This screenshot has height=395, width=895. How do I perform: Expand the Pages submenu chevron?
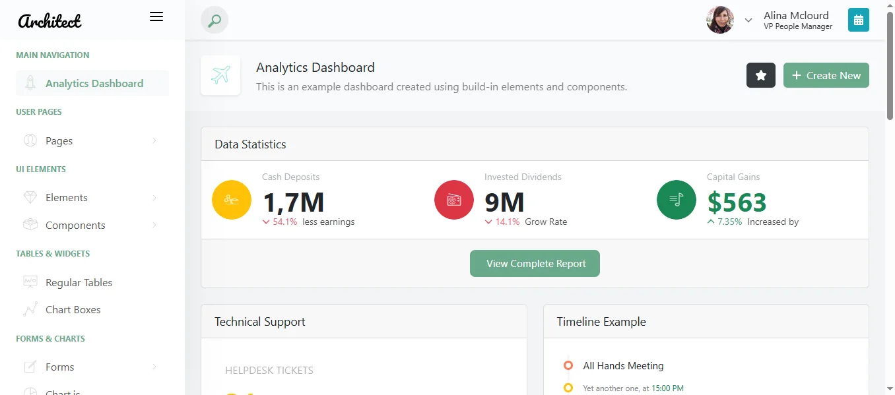coord(154,140)
